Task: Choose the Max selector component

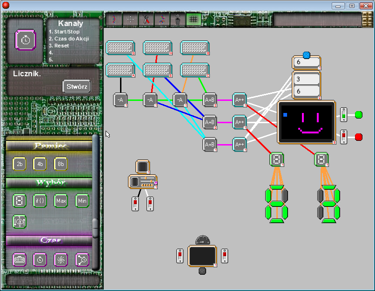Action: (61, 201)
